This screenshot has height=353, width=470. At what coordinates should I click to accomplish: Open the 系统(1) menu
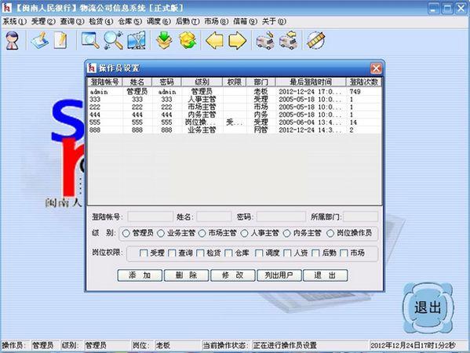point(14,21)
